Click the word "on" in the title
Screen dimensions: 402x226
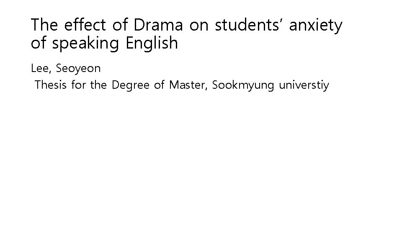pos(198,26)
